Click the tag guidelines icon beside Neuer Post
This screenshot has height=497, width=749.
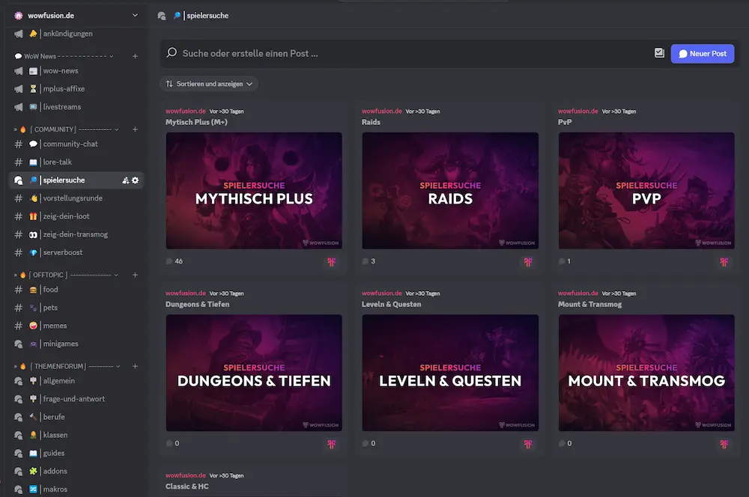659,53
